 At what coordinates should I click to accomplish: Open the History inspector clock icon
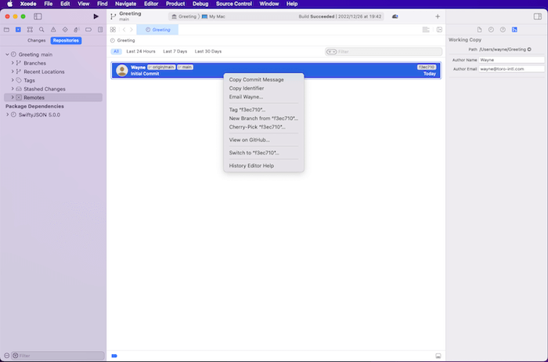click(x=491, y=30)
